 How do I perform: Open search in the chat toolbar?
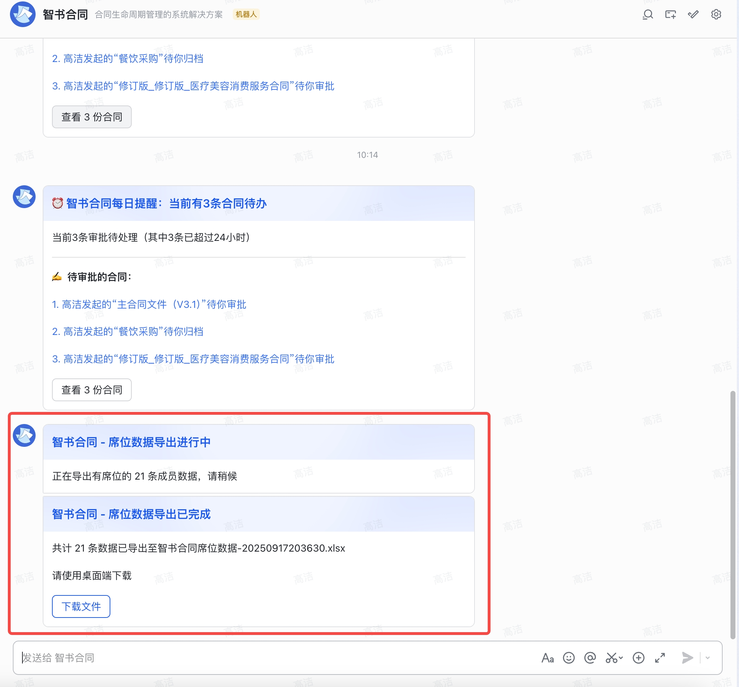[x=648, y=14]
